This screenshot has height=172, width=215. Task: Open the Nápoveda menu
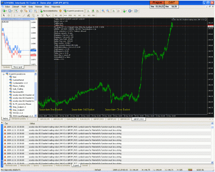[x=56, y=7]
